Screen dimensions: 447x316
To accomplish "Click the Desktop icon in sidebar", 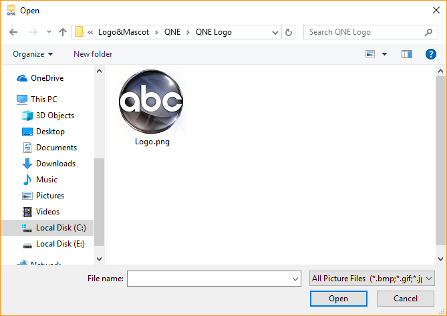I will (27, 132).
